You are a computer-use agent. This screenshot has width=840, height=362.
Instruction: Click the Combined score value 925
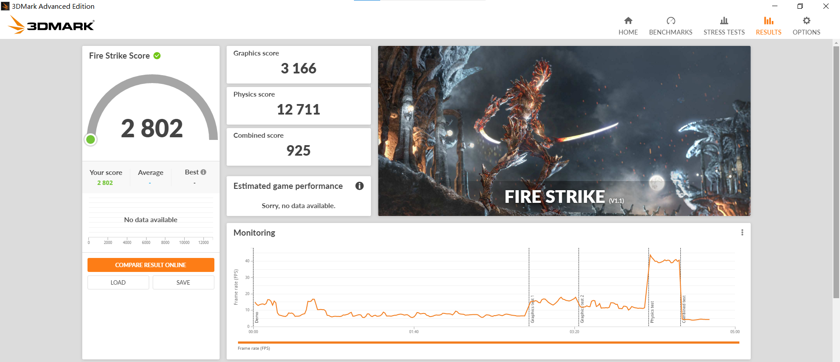298,151
